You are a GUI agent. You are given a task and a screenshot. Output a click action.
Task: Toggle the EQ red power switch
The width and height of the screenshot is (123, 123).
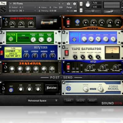[x=68, y=67]
